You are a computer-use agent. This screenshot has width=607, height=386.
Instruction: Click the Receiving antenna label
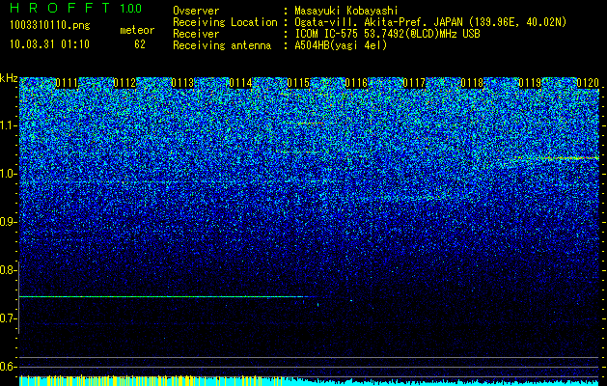pyautogui.click(x=222, y=45)
